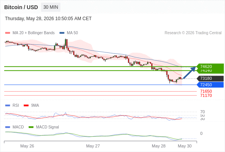Toggle the RSI legend marker
Viewport: 225px width, 152px height.
coord(8,106)
